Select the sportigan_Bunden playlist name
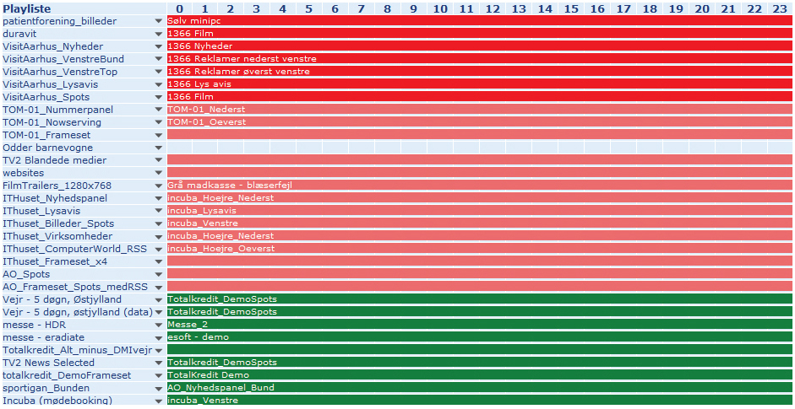Screen dimensions: 795x409 click(46, 388)
